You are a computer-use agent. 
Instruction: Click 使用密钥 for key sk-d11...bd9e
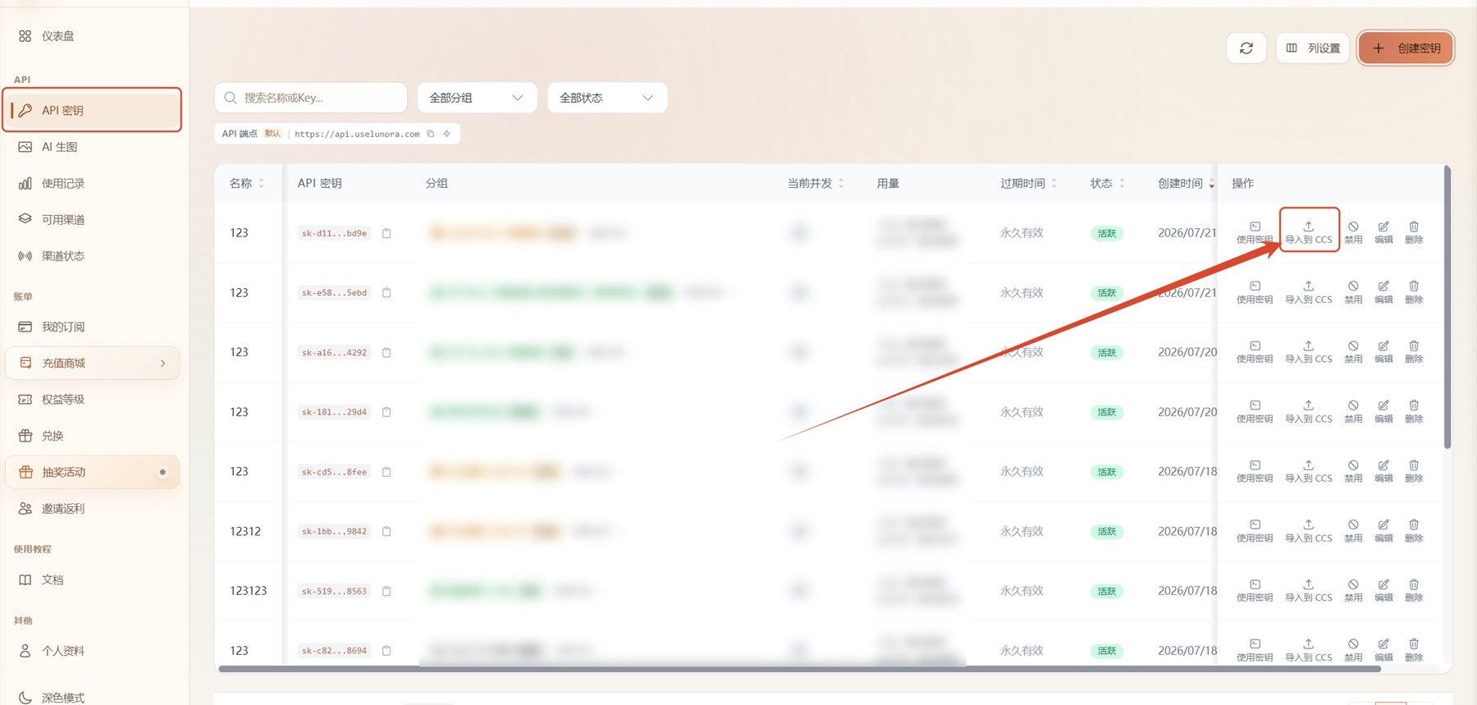click(x=1255, y=232)
